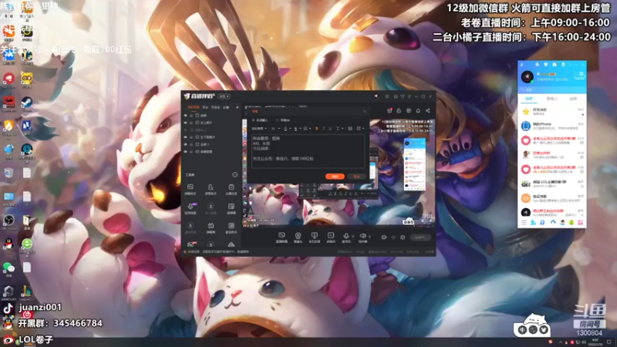This screenshot has width=617, height=347.
Task: Click the QQ search field
Action: coord(551,89)
